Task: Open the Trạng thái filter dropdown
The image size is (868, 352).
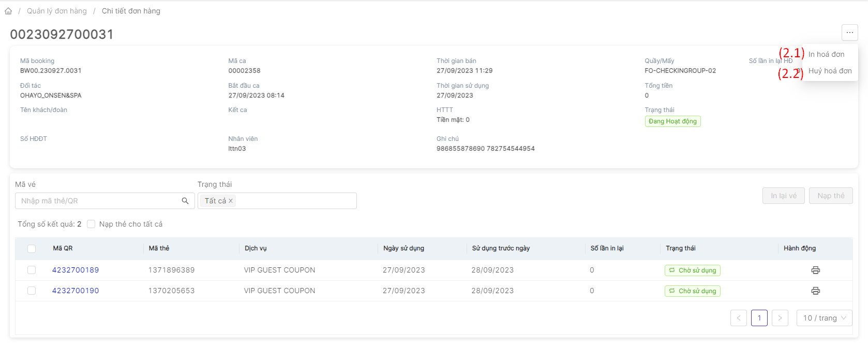Action: tap(295, 201)
